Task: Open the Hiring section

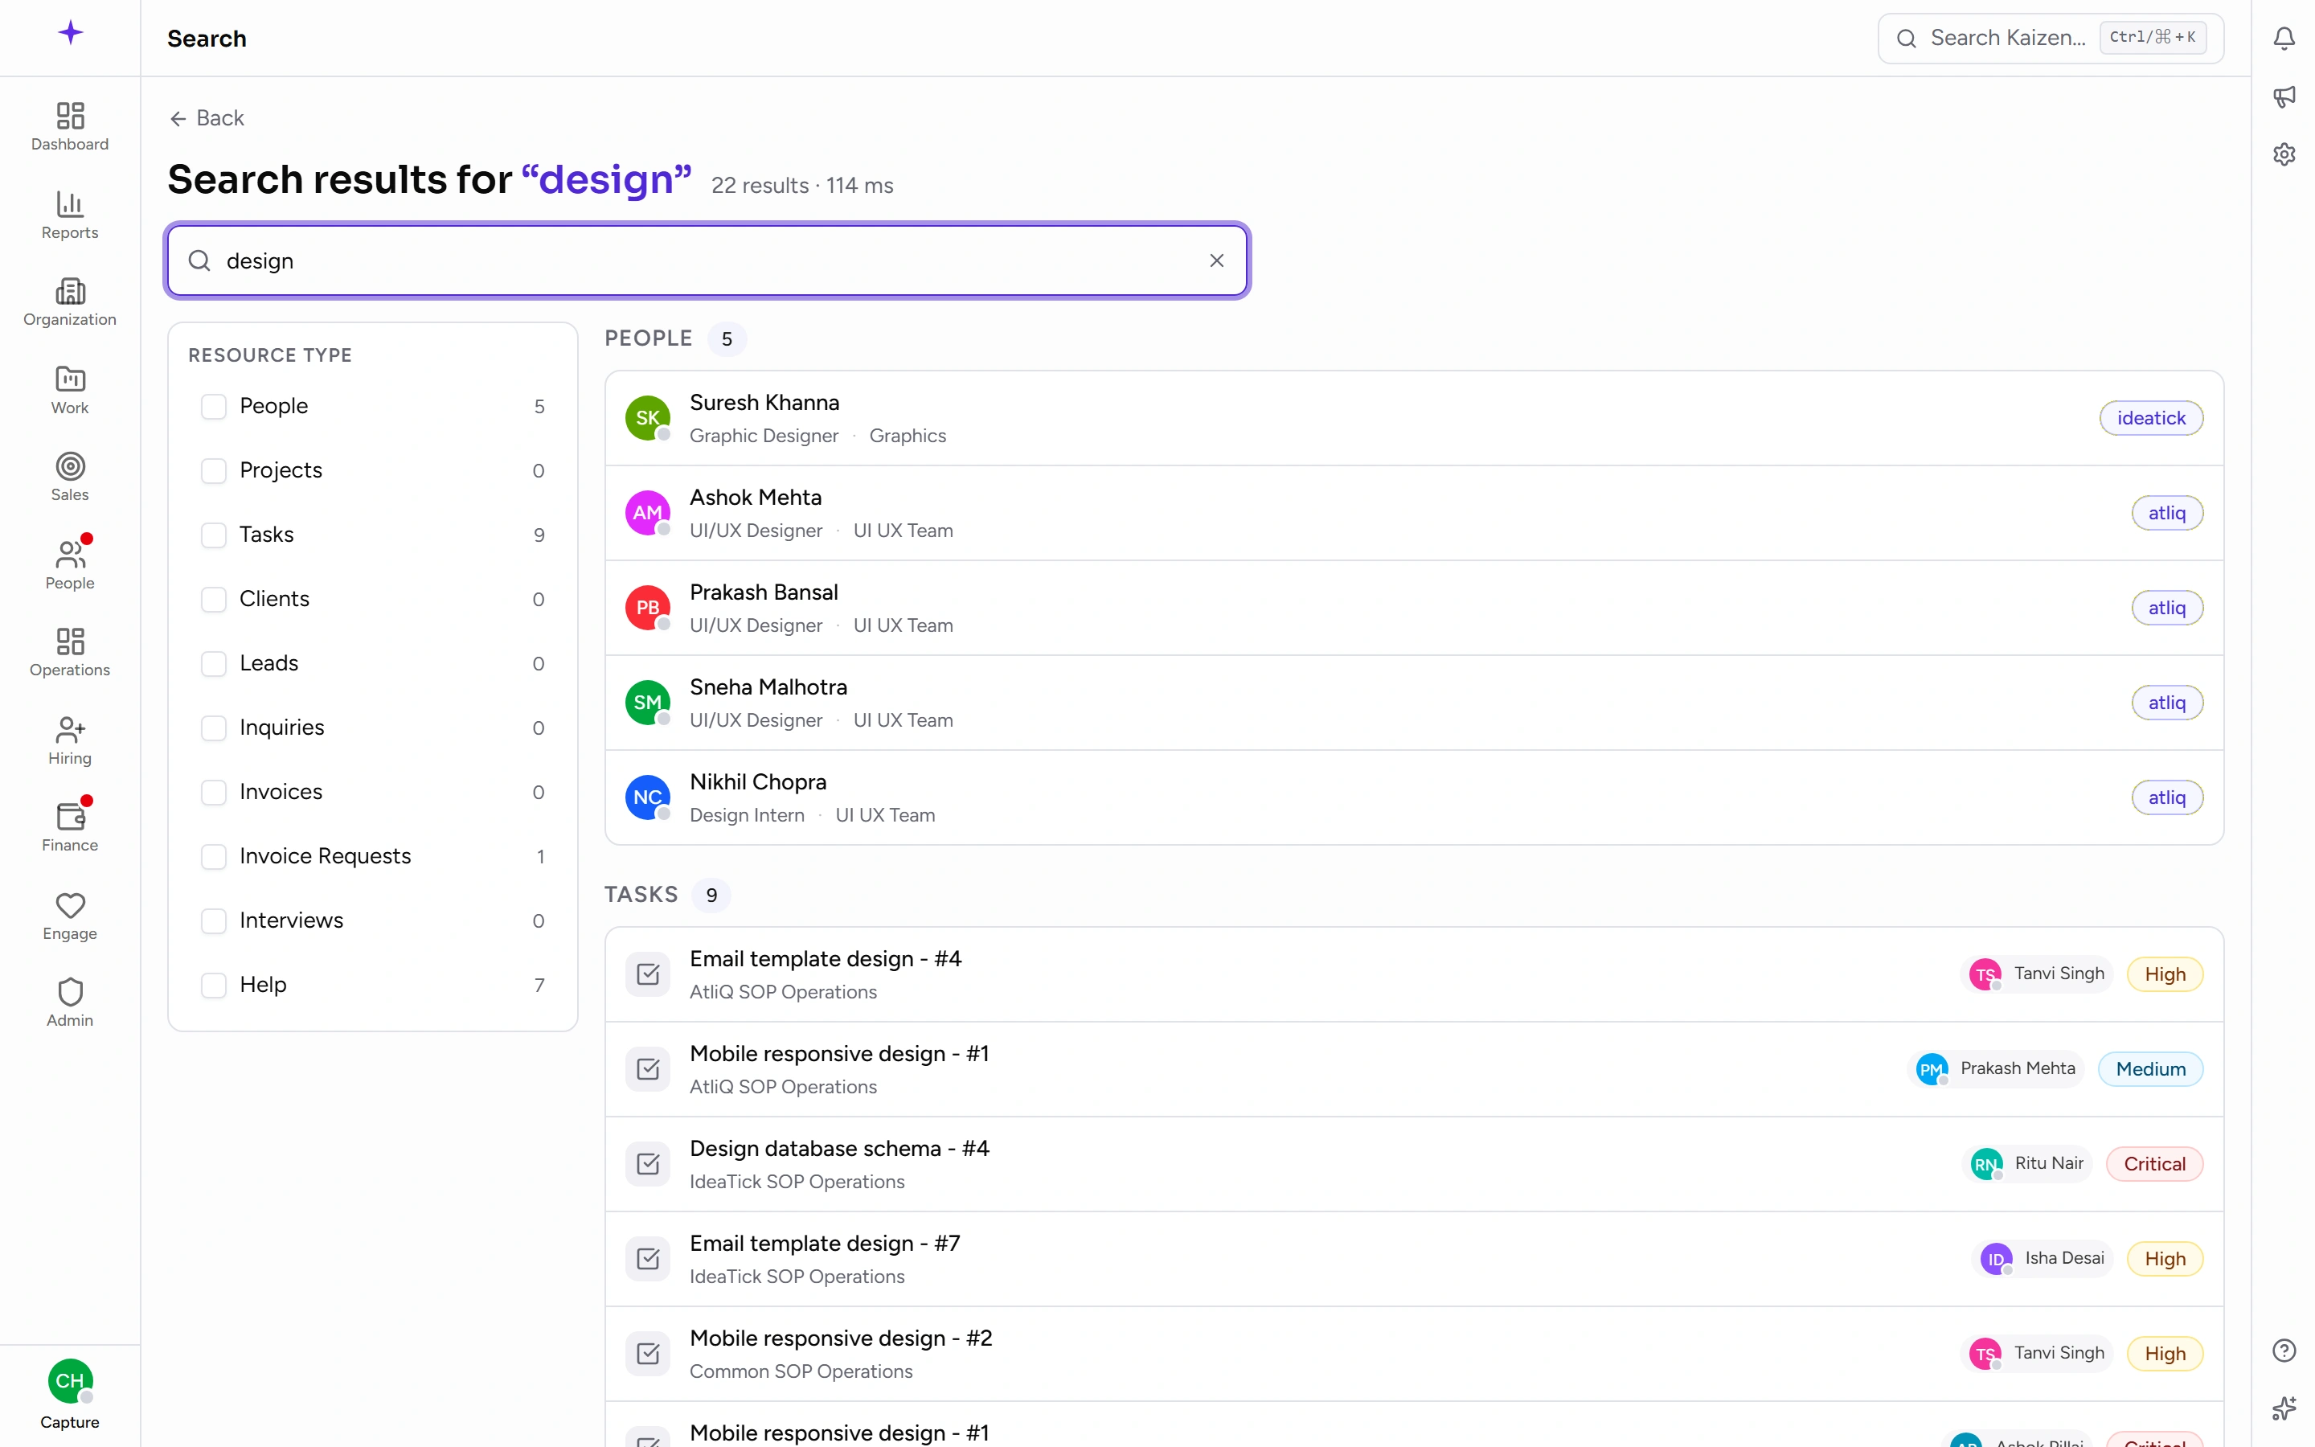Action: click(x=70, y=740)
